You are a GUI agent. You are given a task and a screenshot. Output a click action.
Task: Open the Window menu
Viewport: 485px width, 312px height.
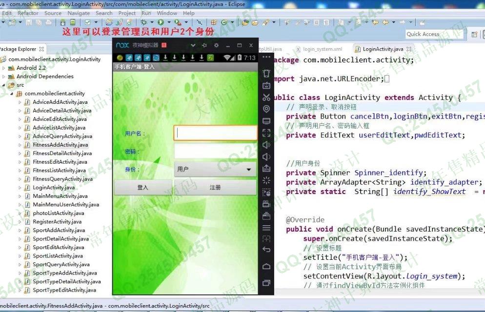[x=167, y=13]
